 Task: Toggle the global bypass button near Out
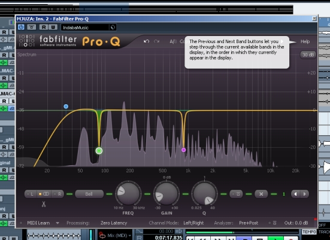(x=273, y=223)
